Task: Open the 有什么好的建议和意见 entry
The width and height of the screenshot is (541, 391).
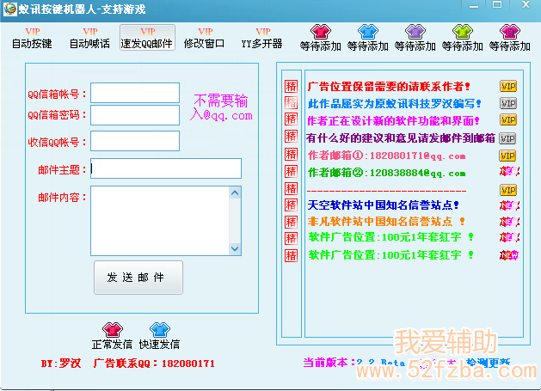Action: click(x=401, y=137)
